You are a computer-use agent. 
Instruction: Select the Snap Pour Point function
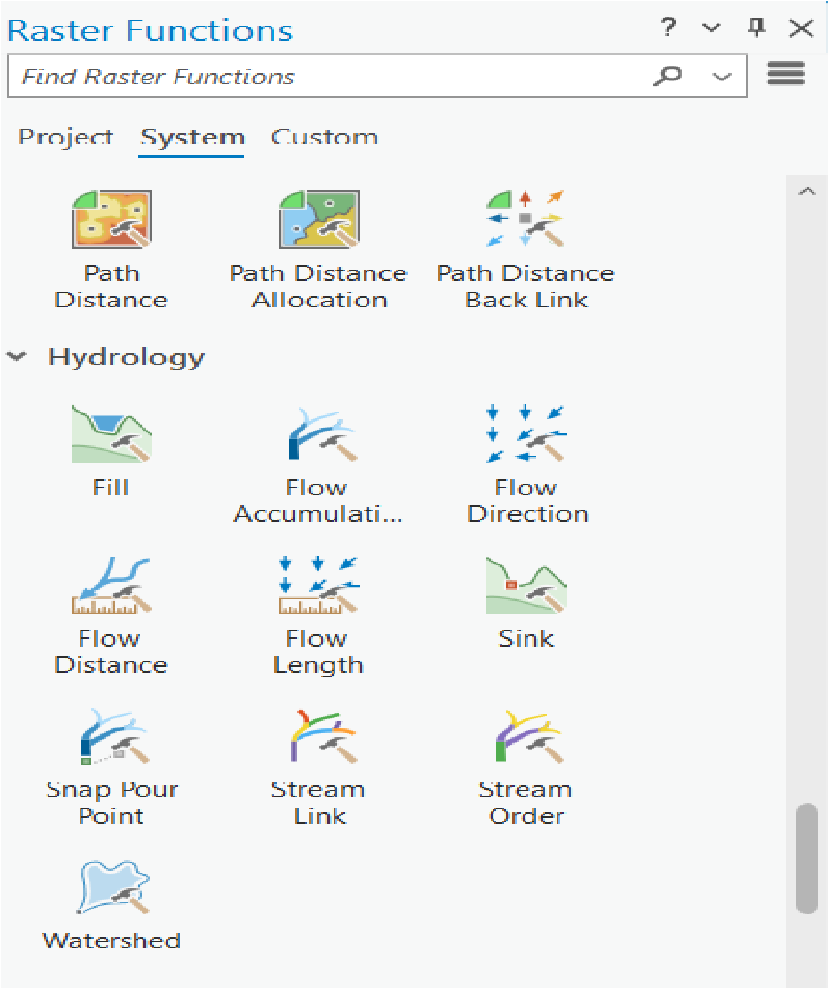point(111,737)
